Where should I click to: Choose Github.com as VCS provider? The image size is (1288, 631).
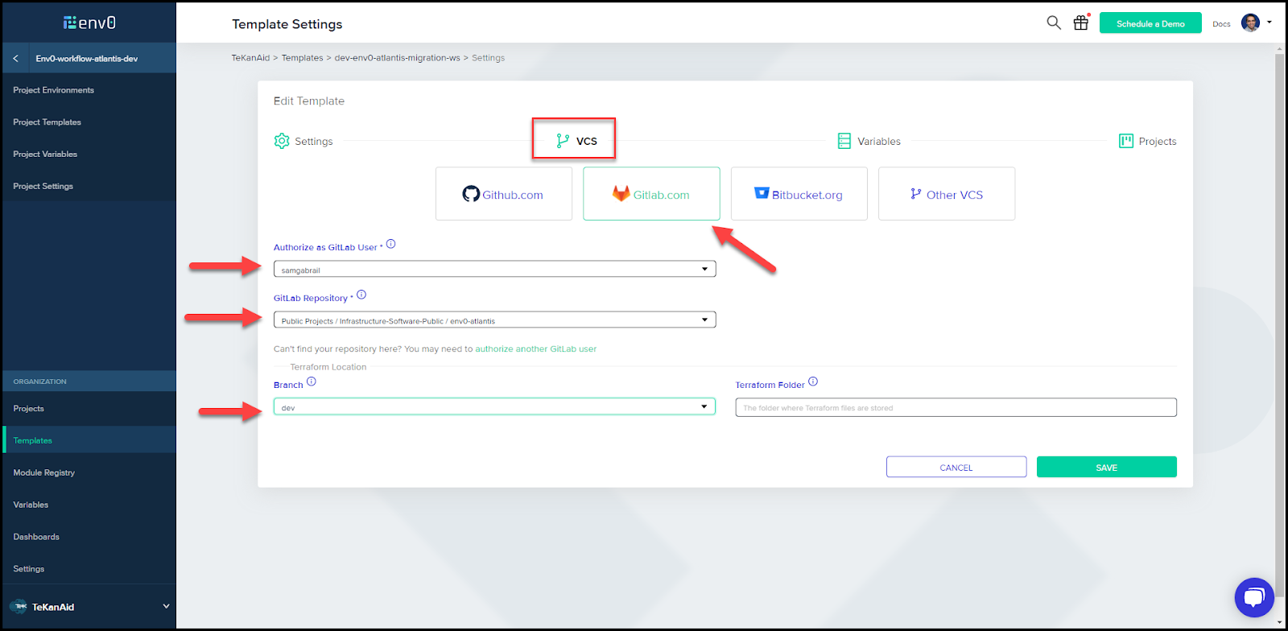click(504, 194)
